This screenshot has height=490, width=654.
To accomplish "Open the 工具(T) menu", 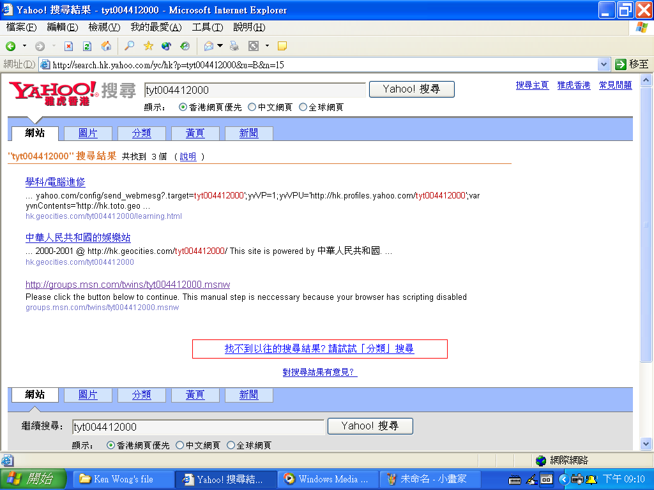I will pyautogui.click(x=208, y=27).
